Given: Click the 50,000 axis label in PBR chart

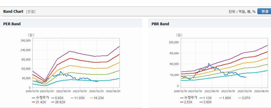Looking at the screenshot, I should [174, 75].
